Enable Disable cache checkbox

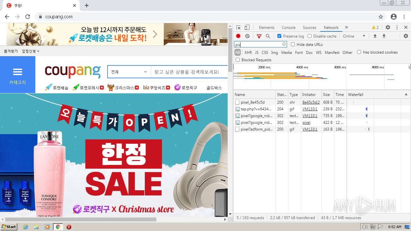310,36
